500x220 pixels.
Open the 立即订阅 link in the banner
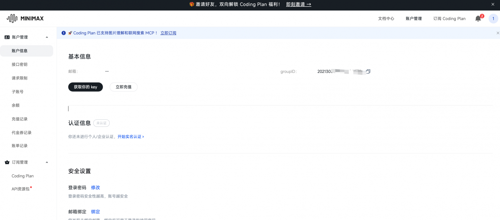point(168,33)
